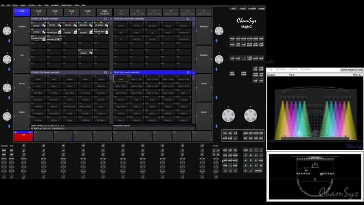
Task: Select the Simple panel layout
Action: (x=262, y=9)
